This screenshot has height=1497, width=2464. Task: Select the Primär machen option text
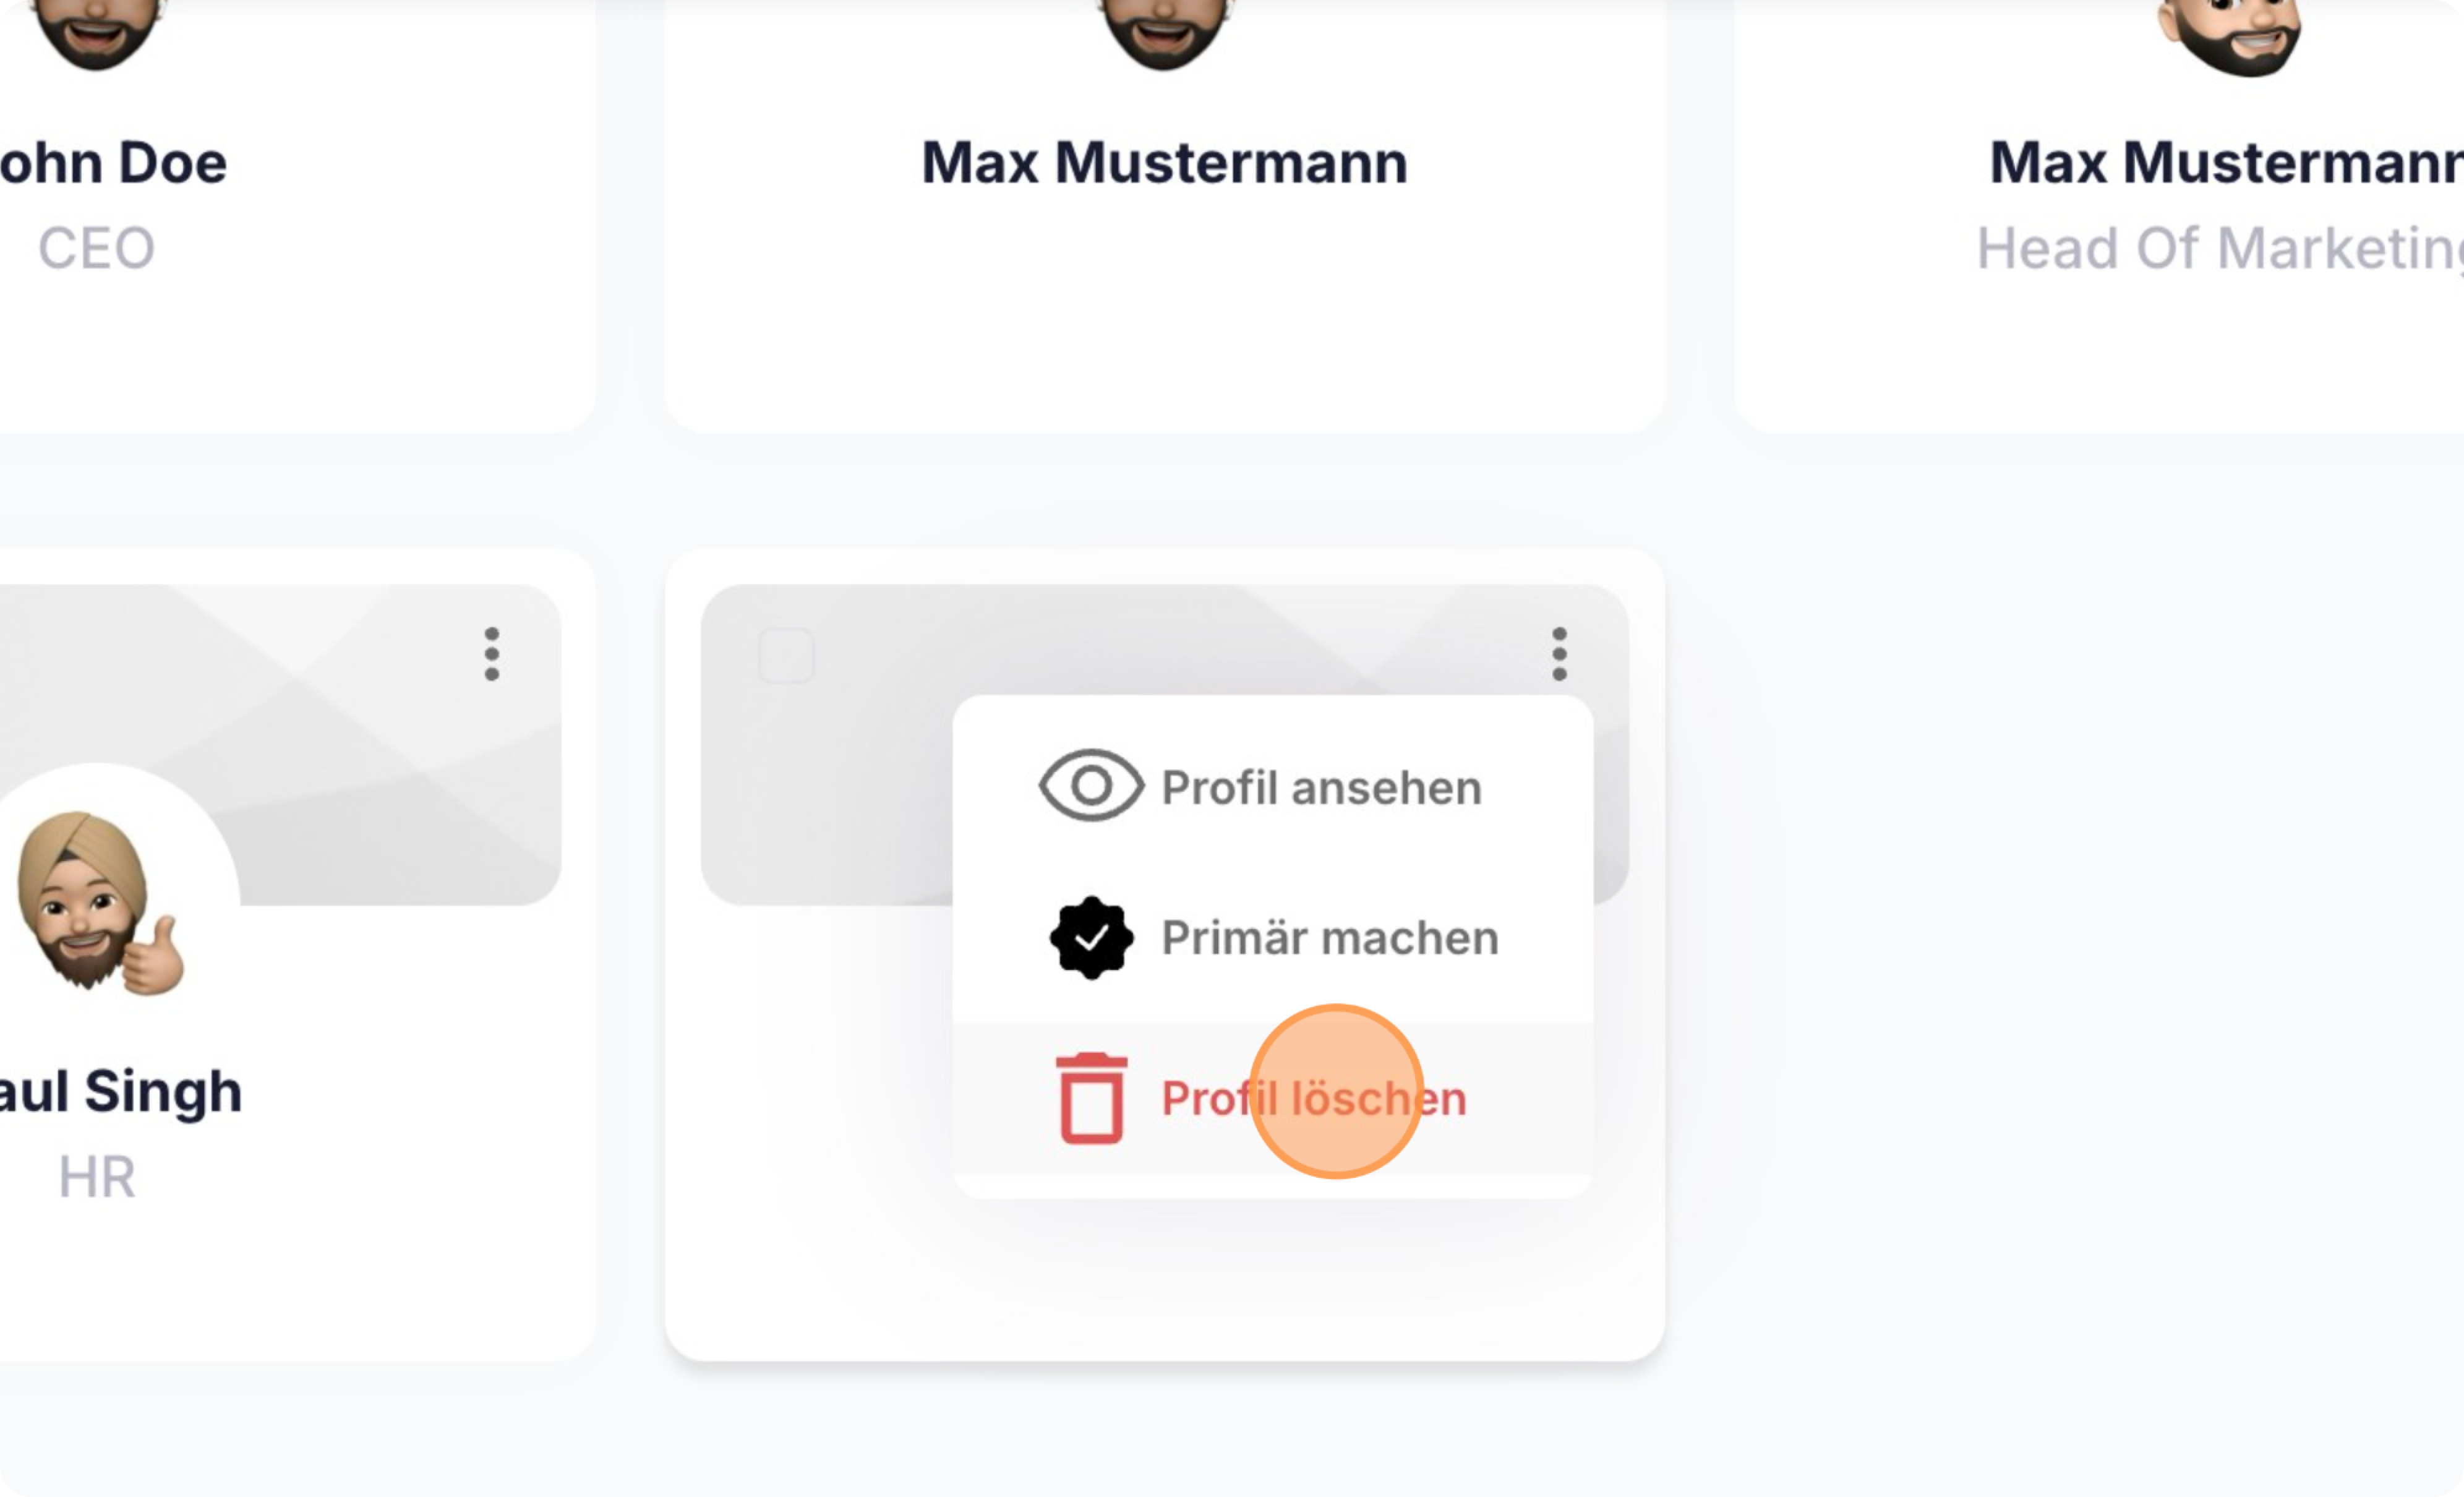pyautogui.click(x=1329, y=938)
